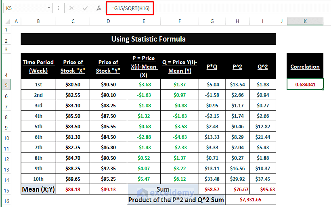Image resolution: width=331 pixels, height=207 pixels.
Task: Select column F header
Action: [x=180, y=21]
